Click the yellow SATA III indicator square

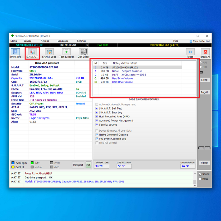[x=13, y=167]
